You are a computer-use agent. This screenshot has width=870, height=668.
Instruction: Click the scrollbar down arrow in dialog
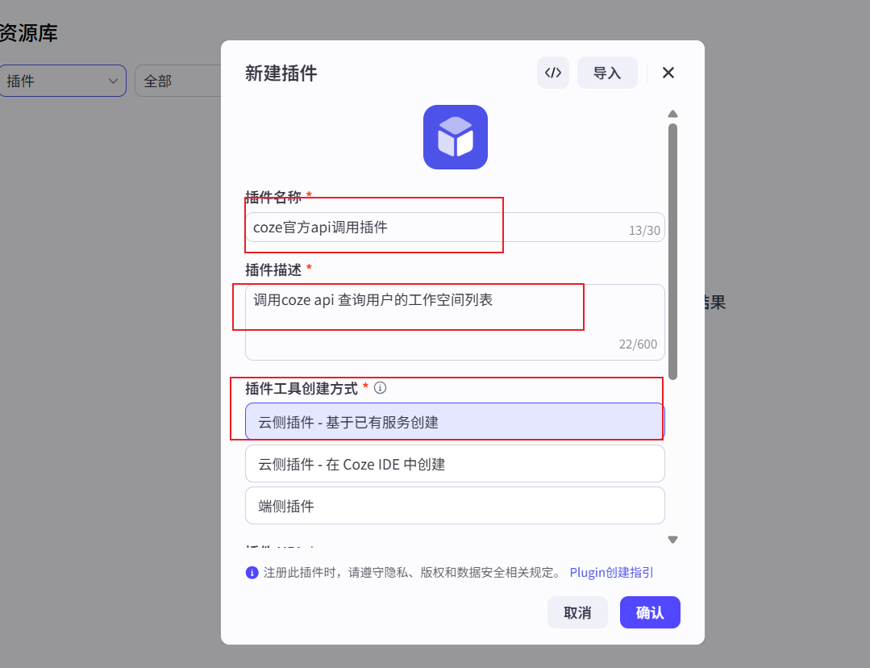tap(672, 540)
